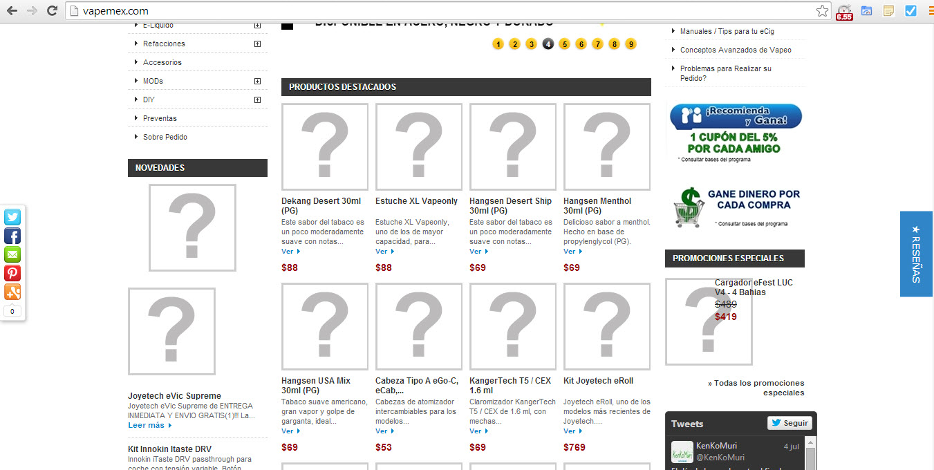934x470 pixels.
Task: Open the DIY menu link
Action: coord(149,100)
